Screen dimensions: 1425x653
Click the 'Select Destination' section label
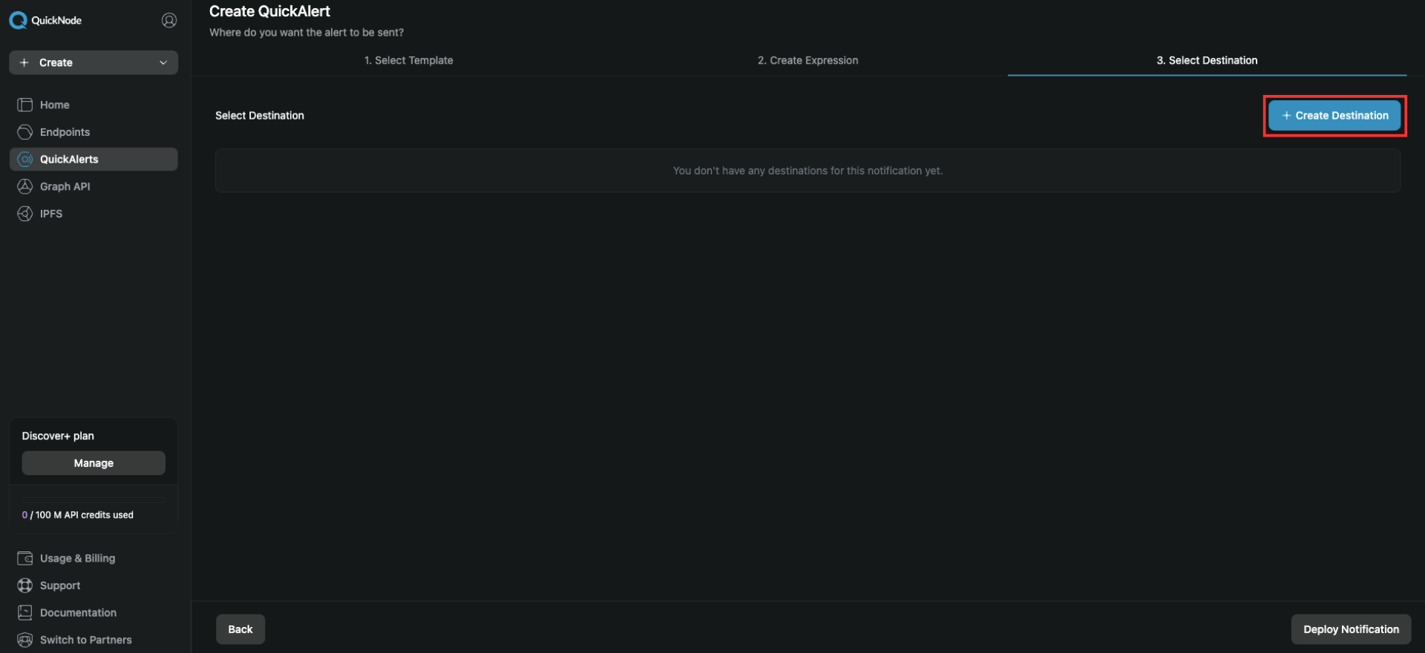[x=260, y=115]
